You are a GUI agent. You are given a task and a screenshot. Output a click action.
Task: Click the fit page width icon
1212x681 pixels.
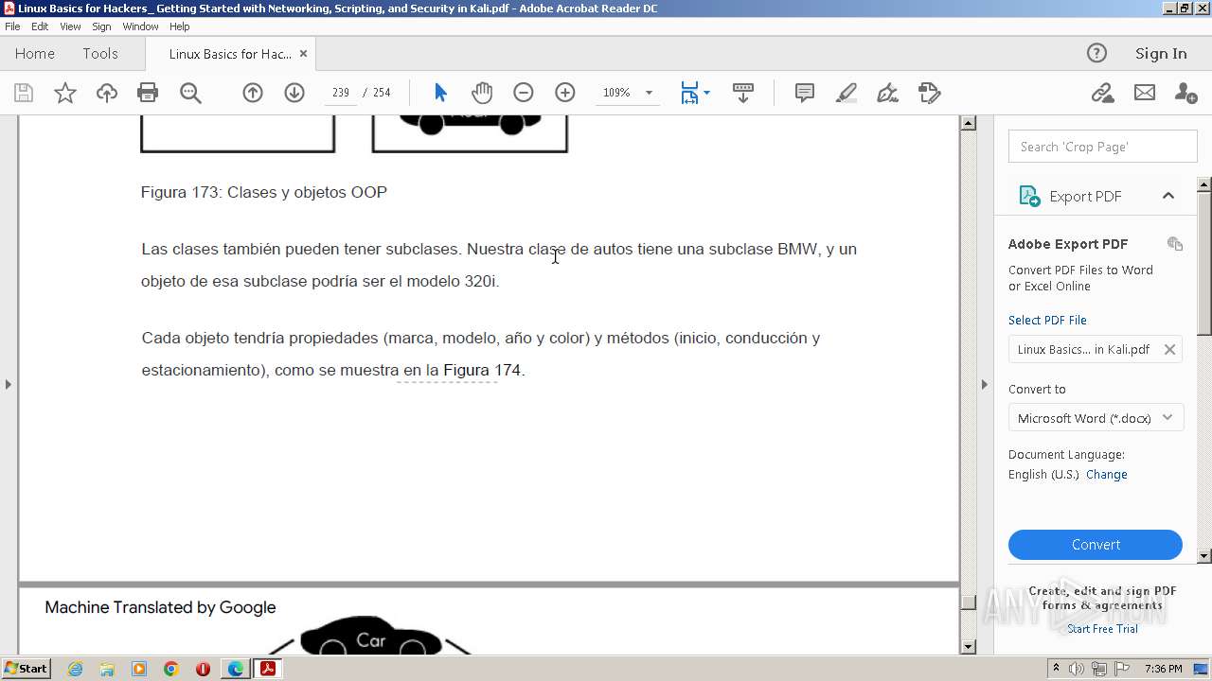(x=689, y=93)
